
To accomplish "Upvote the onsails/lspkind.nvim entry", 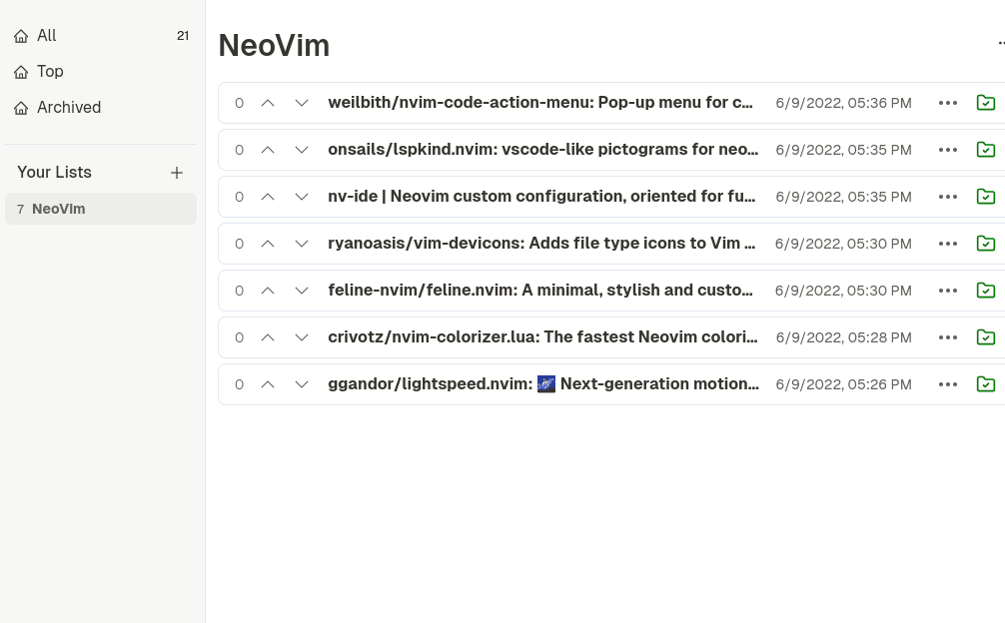I will coord(268,149).
